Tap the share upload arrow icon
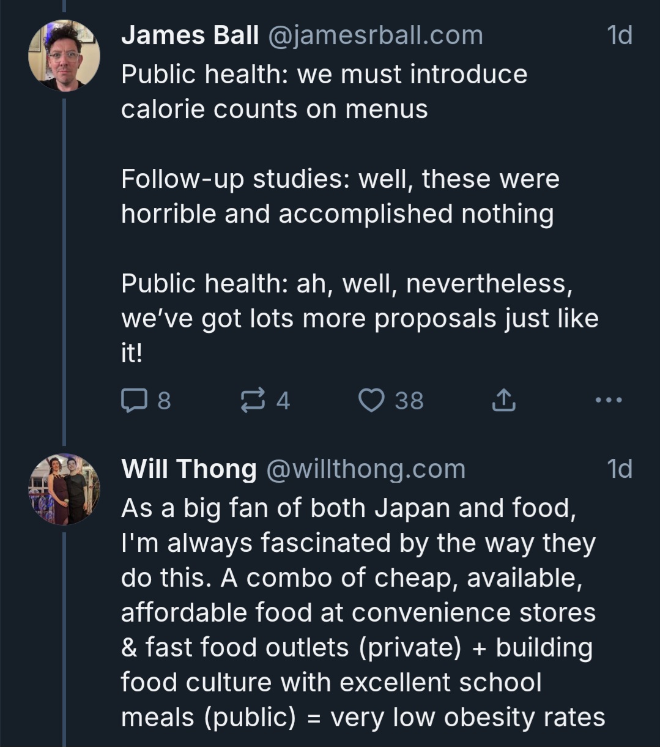This screenshot has height=747, width=660. [503, 401]
